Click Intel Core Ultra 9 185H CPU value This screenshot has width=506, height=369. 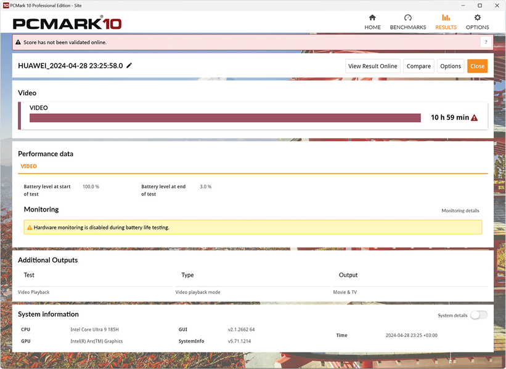click(x=94, y=330)
